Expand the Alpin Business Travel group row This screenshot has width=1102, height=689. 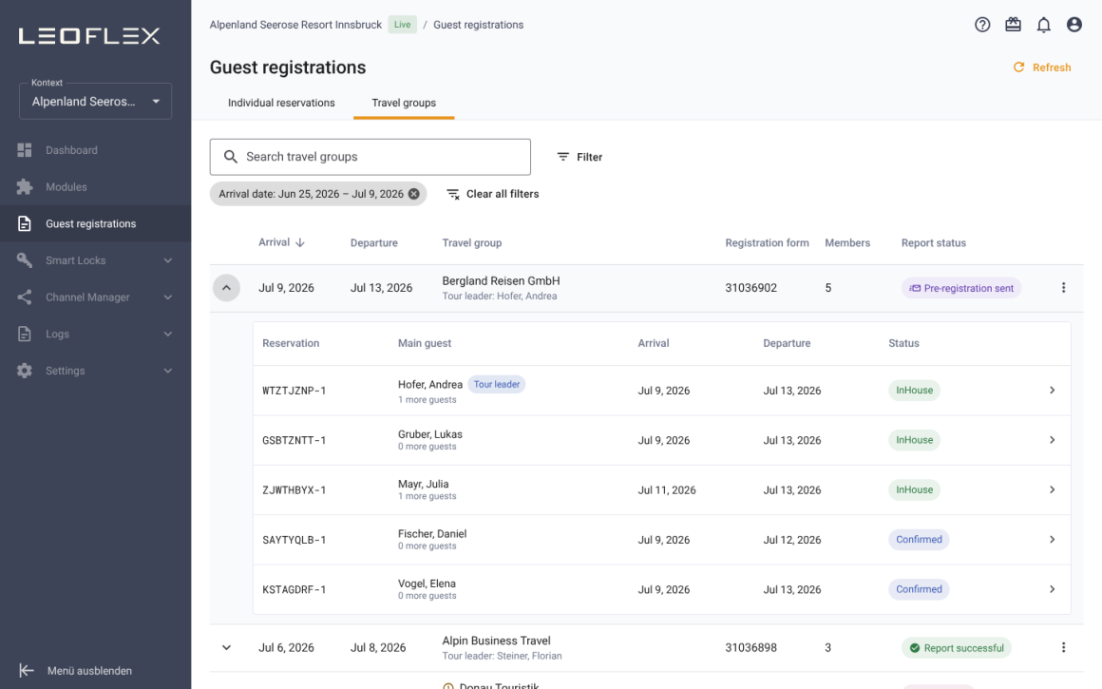(x=226, y=647)
